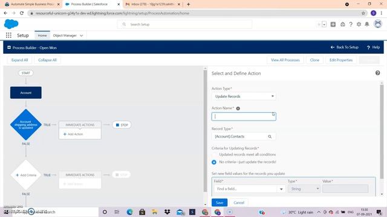The image size is (387, 217).
Task: Open the Favorites list dropdown arrow
Action: pyautogui.click(x=324, y=24)
